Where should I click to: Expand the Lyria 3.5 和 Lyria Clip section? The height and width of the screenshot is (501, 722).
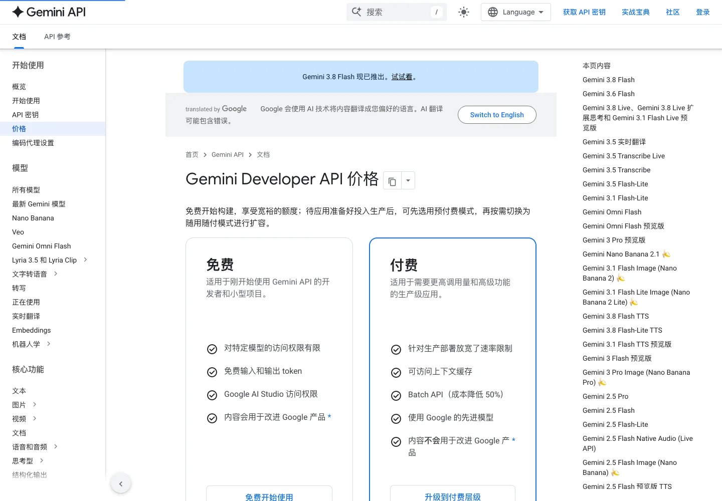pyautogui.click(x=86, y=260)
